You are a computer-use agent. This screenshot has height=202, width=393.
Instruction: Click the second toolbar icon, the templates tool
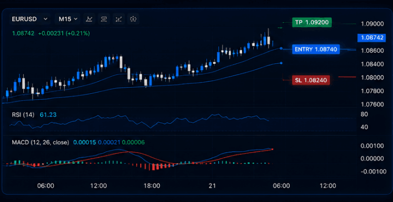coord(104,19)
